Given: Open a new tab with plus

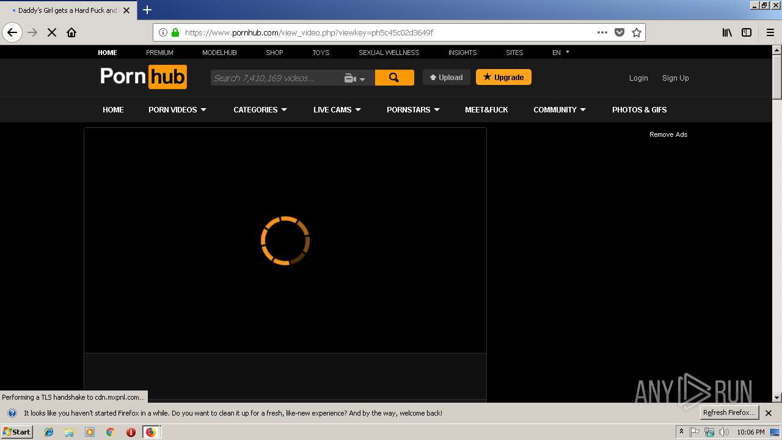Looking at the screenshot, I should pos(147,10).
